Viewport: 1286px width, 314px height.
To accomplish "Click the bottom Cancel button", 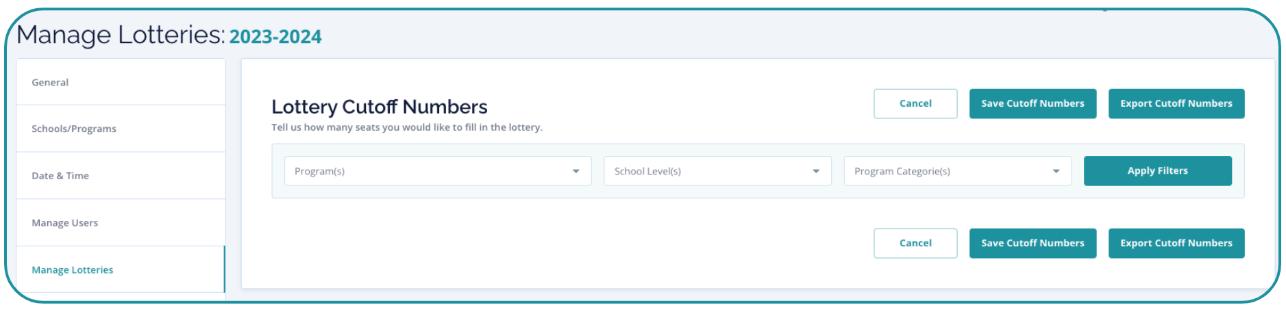I will [915, 244].
